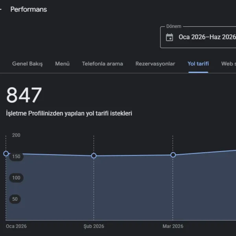Click the 150 axis label chip
Screen dimensions: 236x236
[16, 157]
